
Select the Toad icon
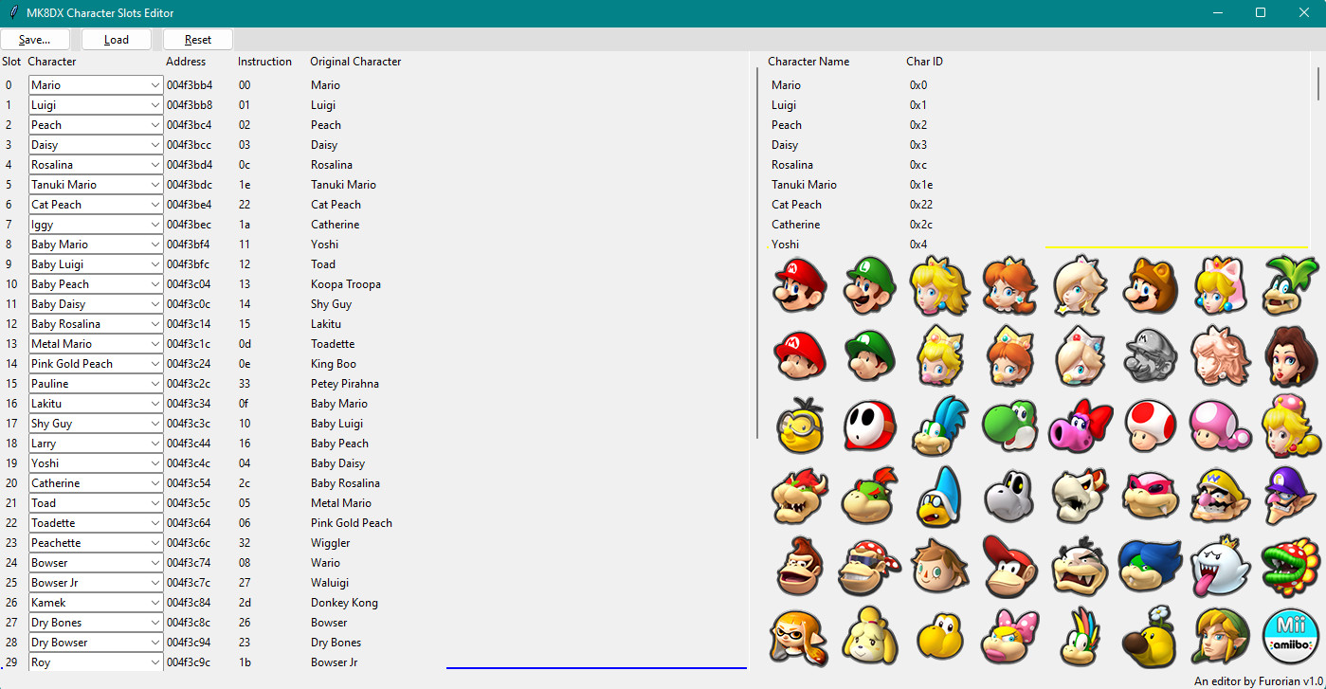[x=1150, y=425]
